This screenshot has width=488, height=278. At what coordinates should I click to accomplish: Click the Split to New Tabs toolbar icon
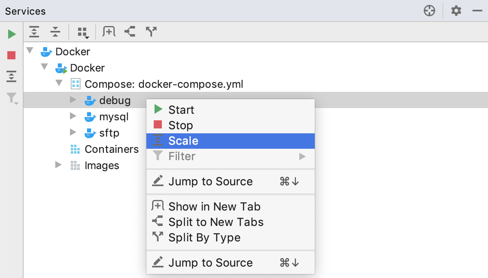[x=130, y=31]
